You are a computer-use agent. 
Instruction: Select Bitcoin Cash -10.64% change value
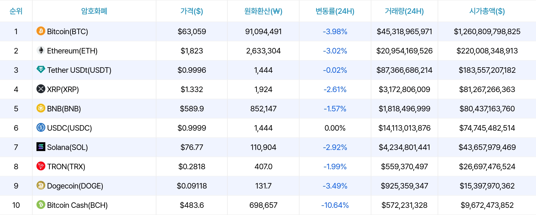(335, 205)
